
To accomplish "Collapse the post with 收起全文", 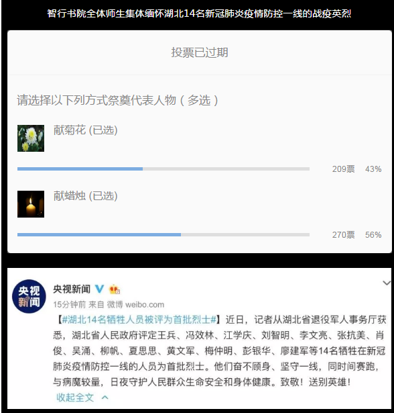I will pos(75,398).
